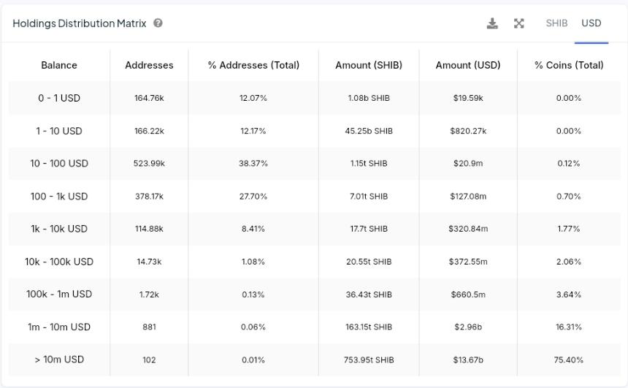628x388 pixels.
Task: Click the $372.55m USD amount
Action: [x=468, y=262]
